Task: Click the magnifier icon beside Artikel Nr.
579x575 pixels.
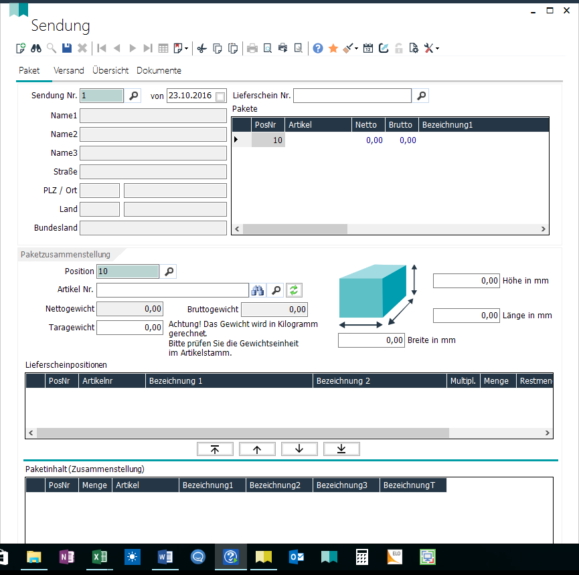Action: pos(276,290)
